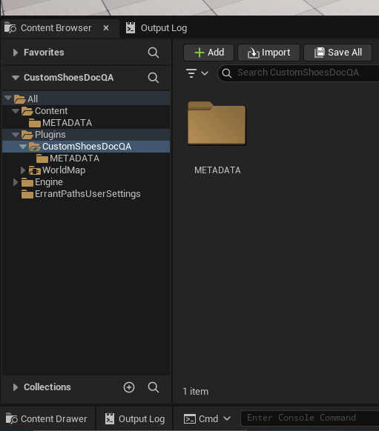Collapse the CustomShoesDocQA plugin folder arrow

(x=23, y=146)
